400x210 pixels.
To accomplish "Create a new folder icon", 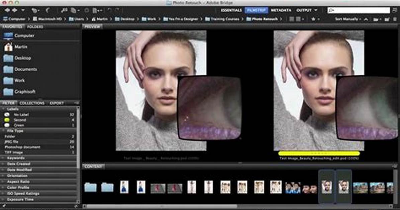I will coord(387,19).
